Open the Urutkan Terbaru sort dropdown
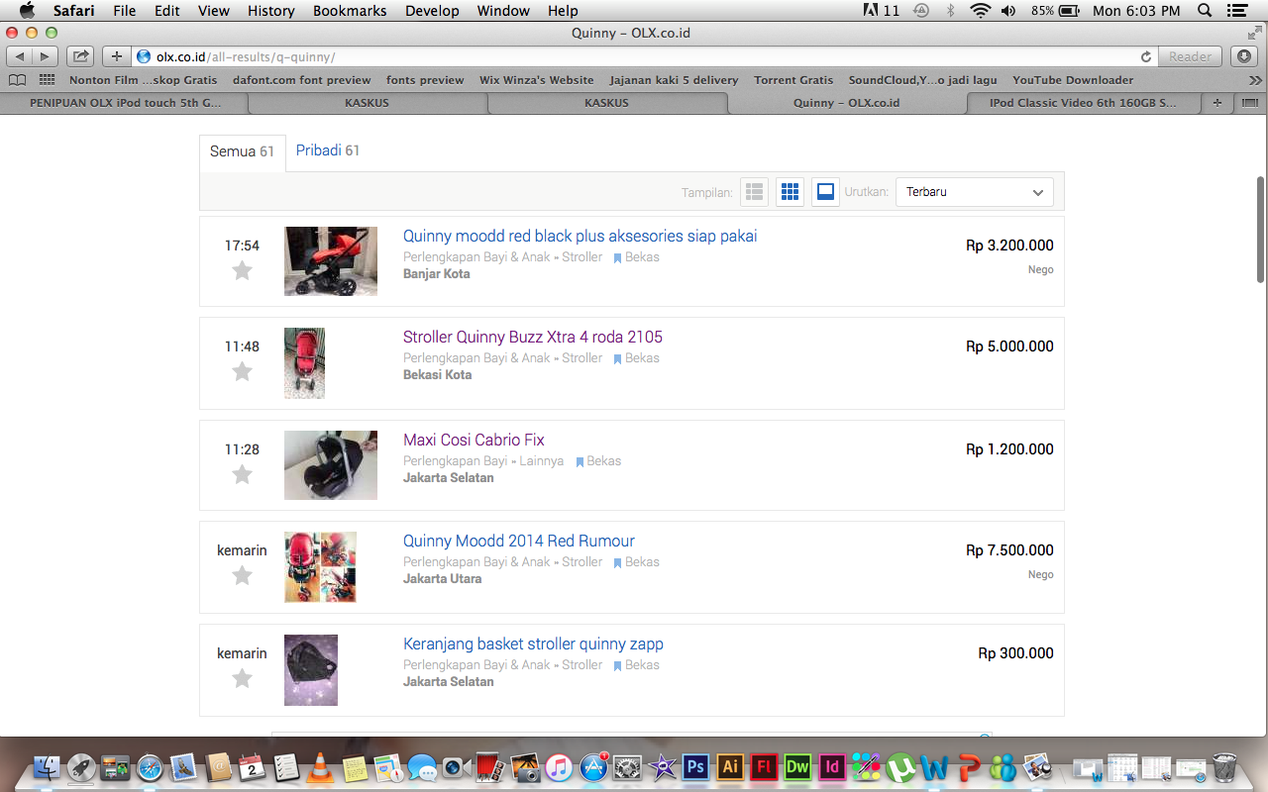 click(x=975, y=192)
